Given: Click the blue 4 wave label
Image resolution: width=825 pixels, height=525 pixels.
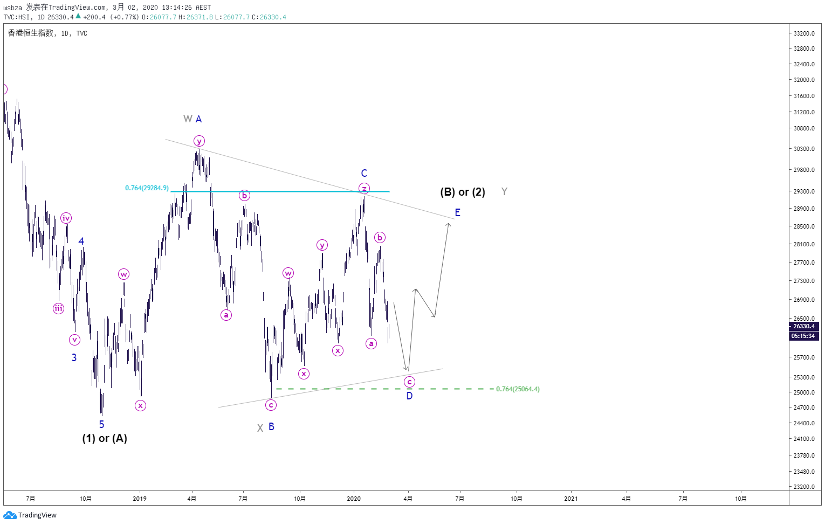Looking at the screenshot, I should pyautogui.click(x=81, y=241).
